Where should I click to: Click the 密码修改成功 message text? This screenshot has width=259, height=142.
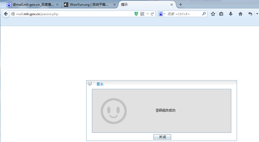coord(165,110)
